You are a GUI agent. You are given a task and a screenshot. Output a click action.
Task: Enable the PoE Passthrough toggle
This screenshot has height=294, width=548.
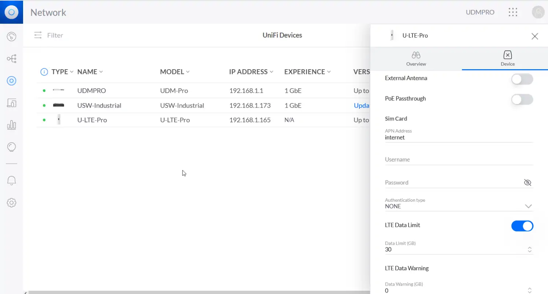pos(522,99)
